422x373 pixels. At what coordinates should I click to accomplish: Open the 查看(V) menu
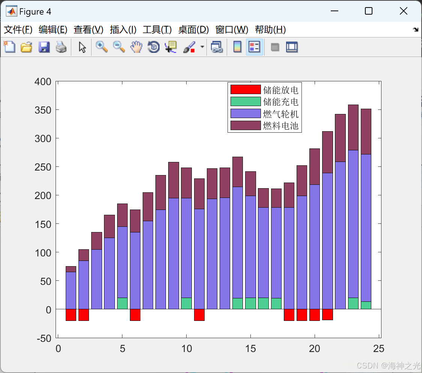tap(88, 29)
